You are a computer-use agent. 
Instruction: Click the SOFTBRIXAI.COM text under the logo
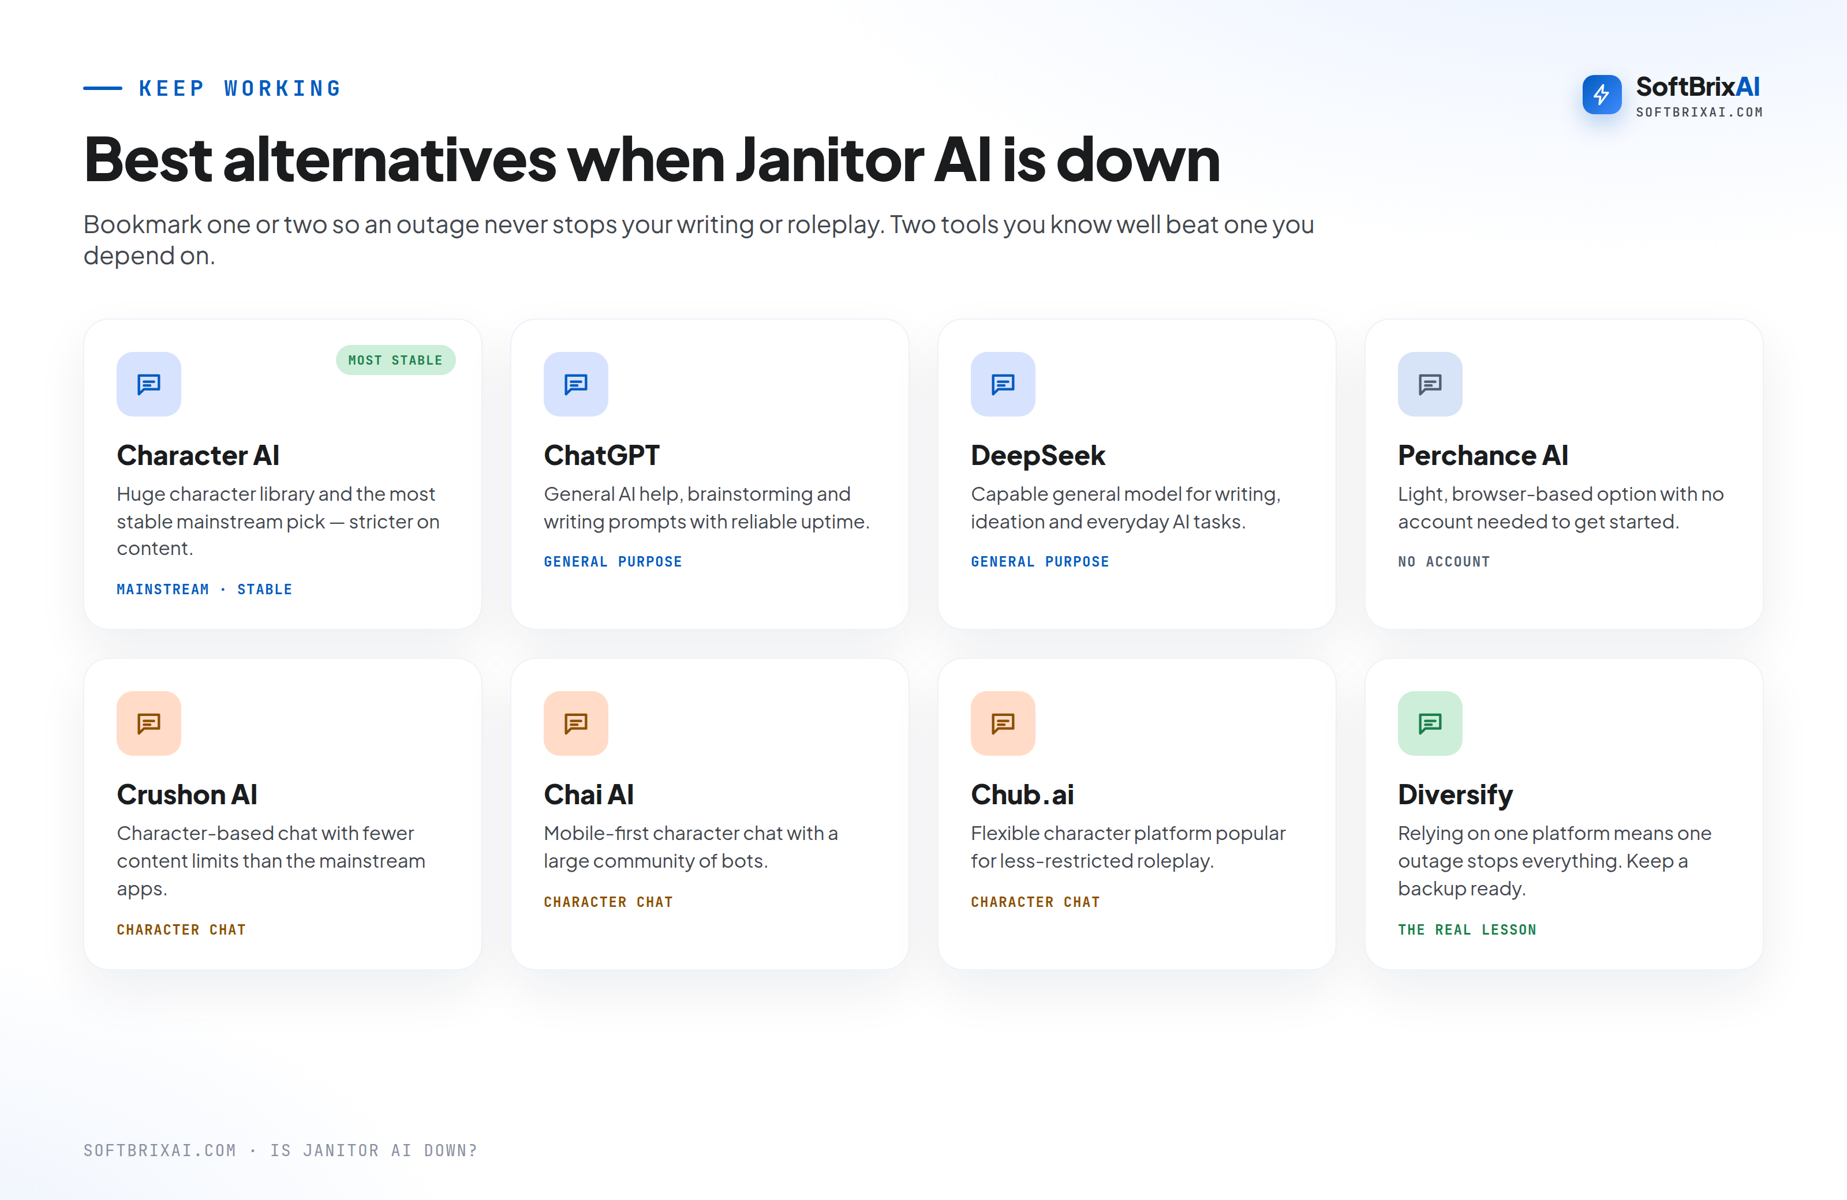pyautogui.click(x=1700, y=112)
